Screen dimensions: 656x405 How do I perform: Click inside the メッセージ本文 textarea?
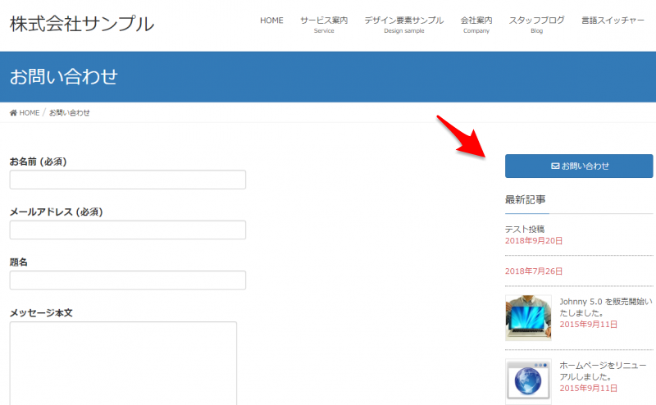click(123, 361)
